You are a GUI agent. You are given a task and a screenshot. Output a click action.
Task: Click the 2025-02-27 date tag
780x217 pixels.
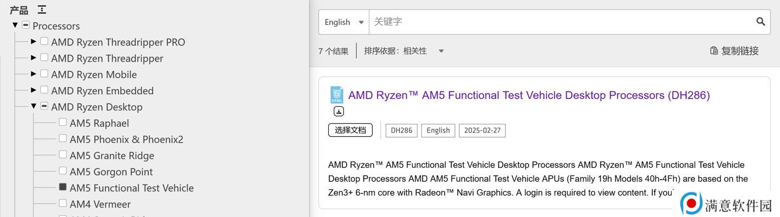[x=482, y=130]
